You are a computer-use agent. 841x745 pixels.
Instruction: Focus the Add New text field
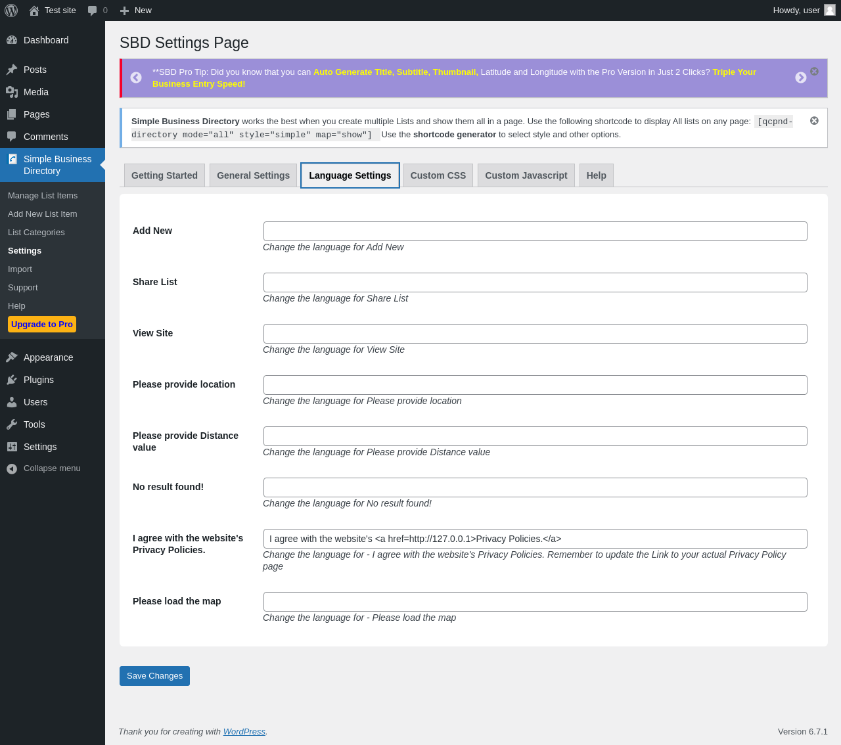[x=535, y=231]
